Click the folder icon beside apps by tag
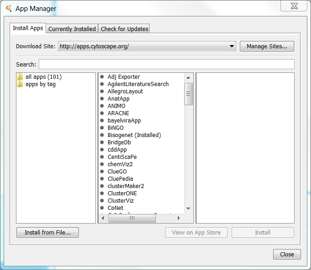This screenshot has width=311, height=270. pyautogui.click(x=20, y=84)
